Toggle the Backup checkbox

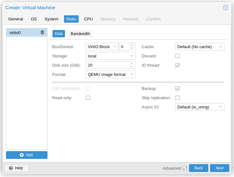point(177,89)
